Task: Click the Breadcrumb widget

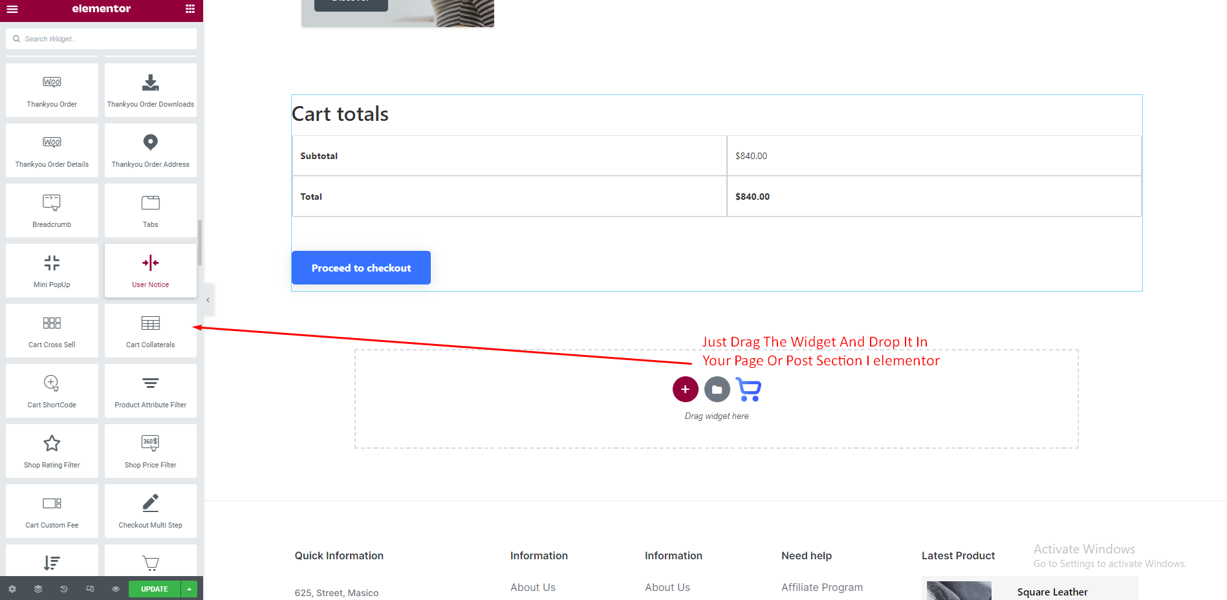Action: [52, 210]
